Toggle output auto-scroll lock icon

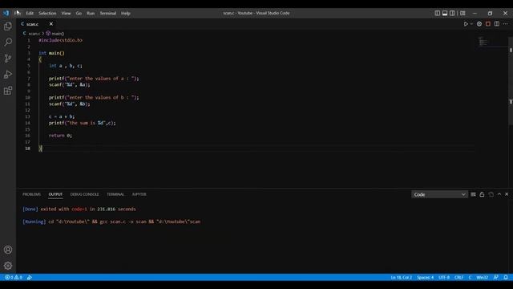coord(483,194)
